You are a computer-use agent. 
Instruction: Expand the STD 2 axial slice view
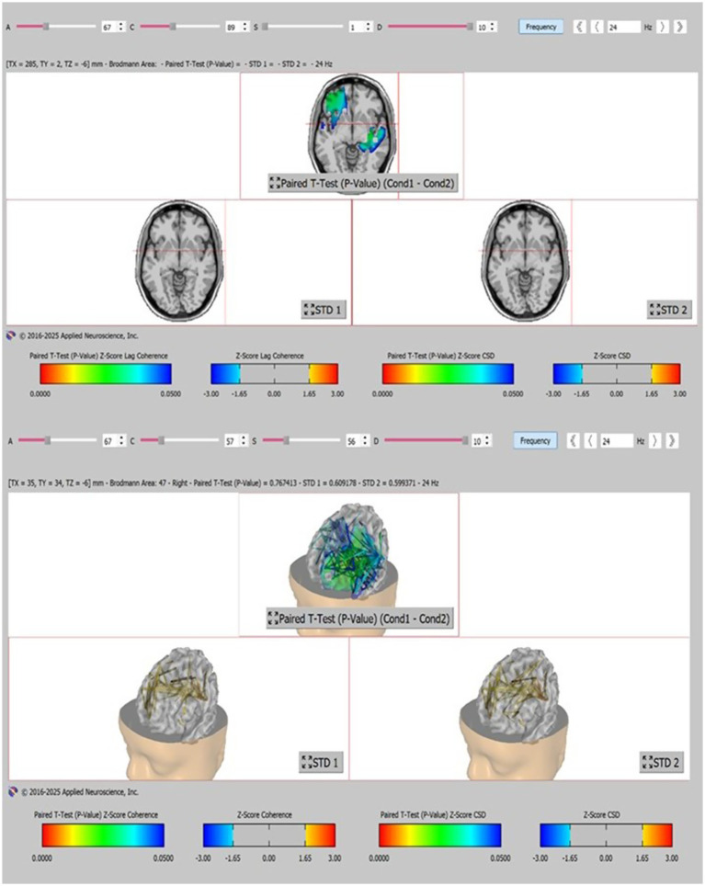coord(669,310)
